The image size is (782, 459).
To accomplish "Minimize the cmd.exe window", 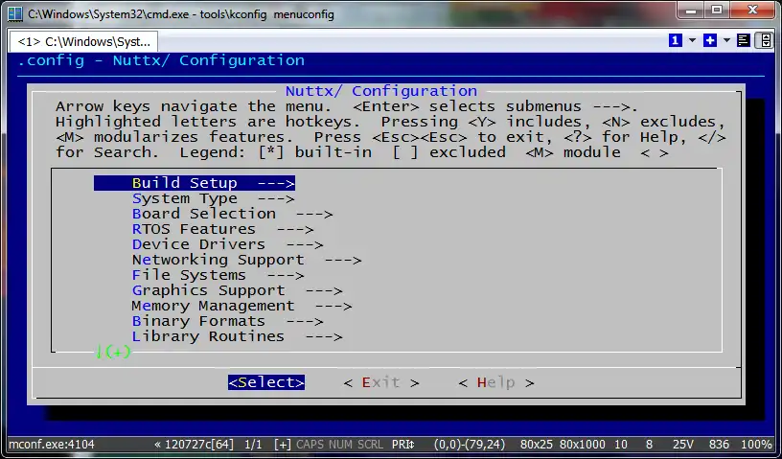I will coord(691,10).
